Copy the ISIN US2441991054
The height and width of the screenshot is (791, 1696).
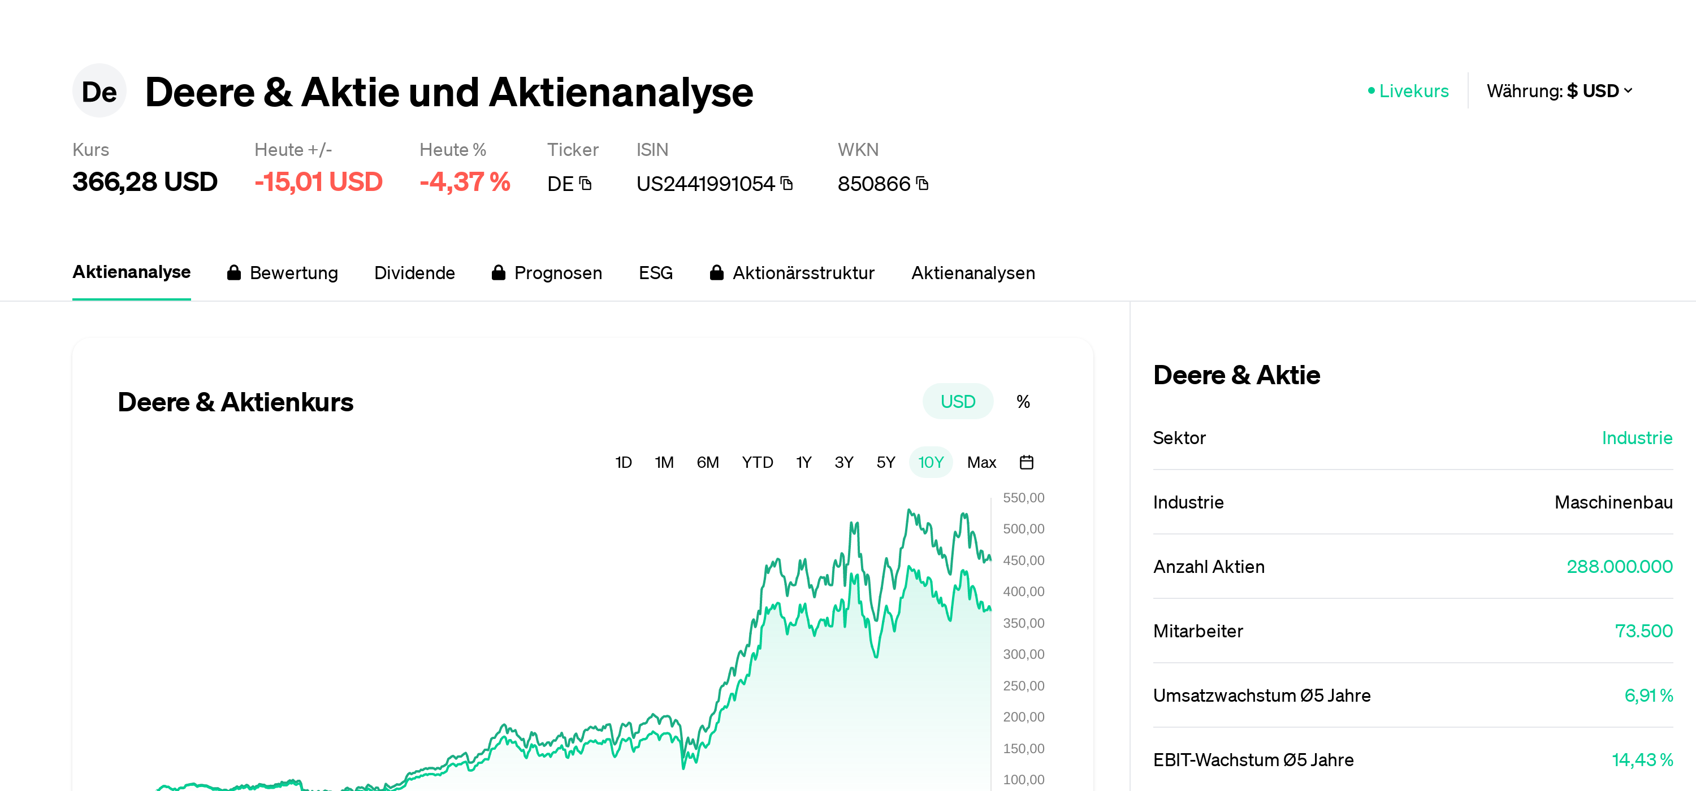click(787, 184)
